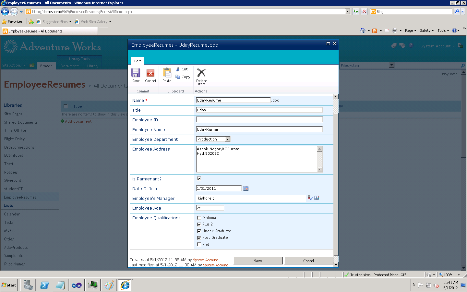Click the Check Names icon beside manager

(310, 198)
